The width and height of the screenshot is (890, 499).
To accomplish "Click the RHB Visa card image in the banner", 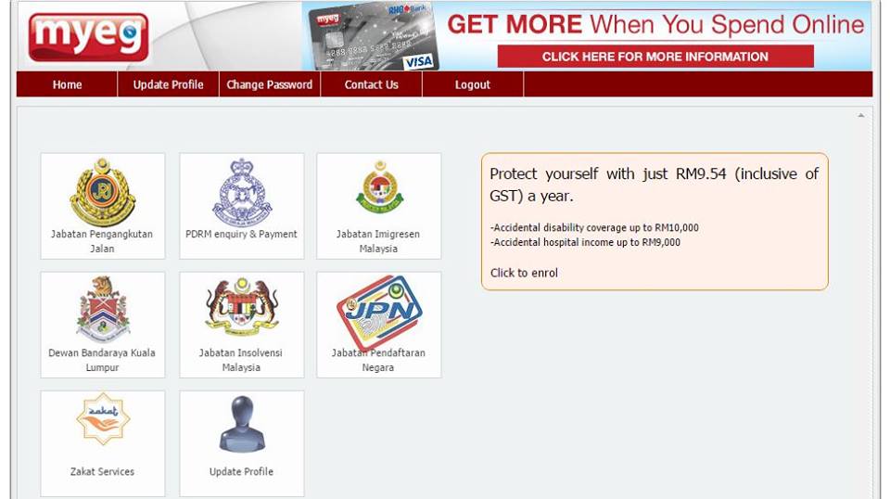I will click(373, 36).
